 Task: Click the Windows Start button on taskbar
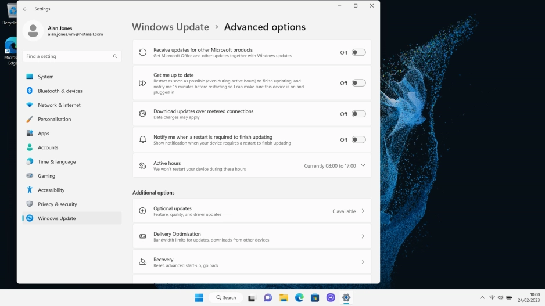(x=199, y=298)
